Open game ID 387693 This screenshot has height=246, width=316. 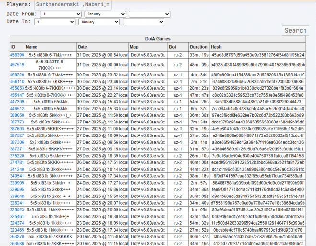pos(17,129)
